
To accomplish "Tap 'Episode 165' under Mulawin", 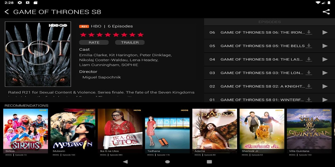I will [x=69, y=155].
